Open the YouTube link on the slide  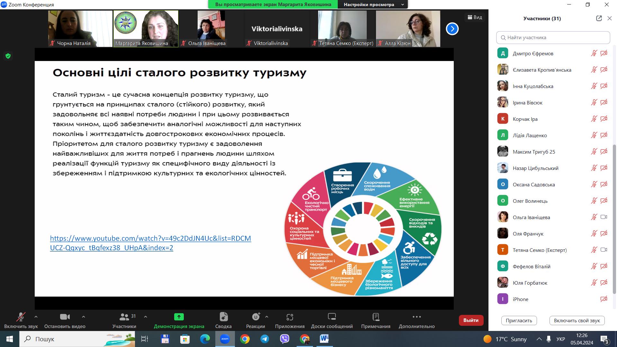point(150,238)
